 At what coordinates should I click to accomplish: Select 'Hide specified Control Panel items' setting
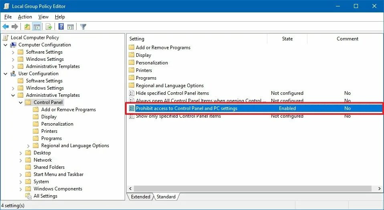tap(172, 93)
